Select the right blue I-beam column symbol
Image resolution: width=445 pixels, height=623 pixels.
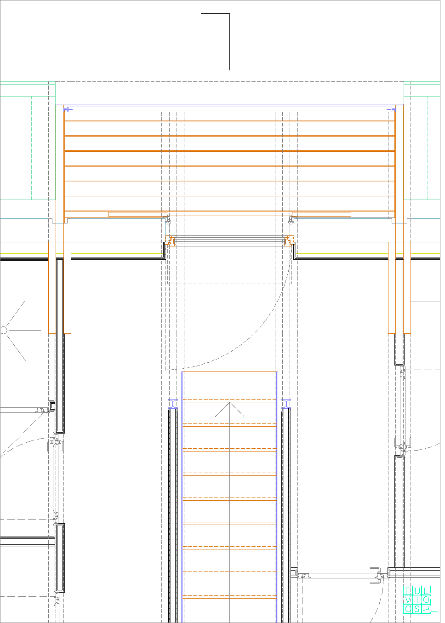coord(286,404)
